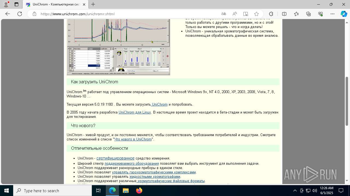Click the page vertical scrollbar thumb
This screenshot has width=350, height=196.
(347, 101)
